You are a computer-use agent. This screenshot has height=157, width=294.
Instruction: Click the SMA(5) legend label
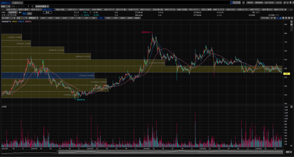click(15, 22)
